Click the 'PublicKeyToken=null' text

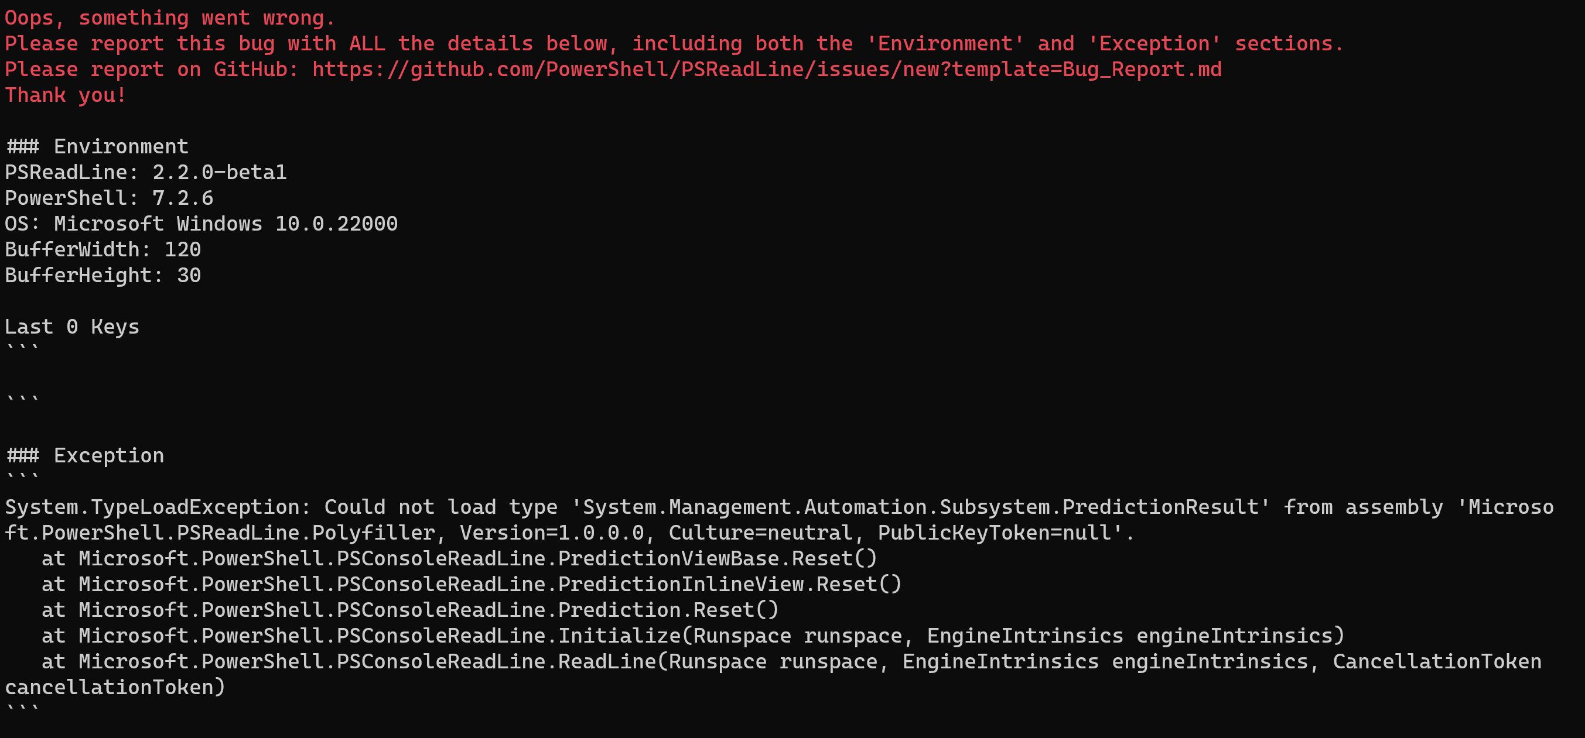point(995,533)
